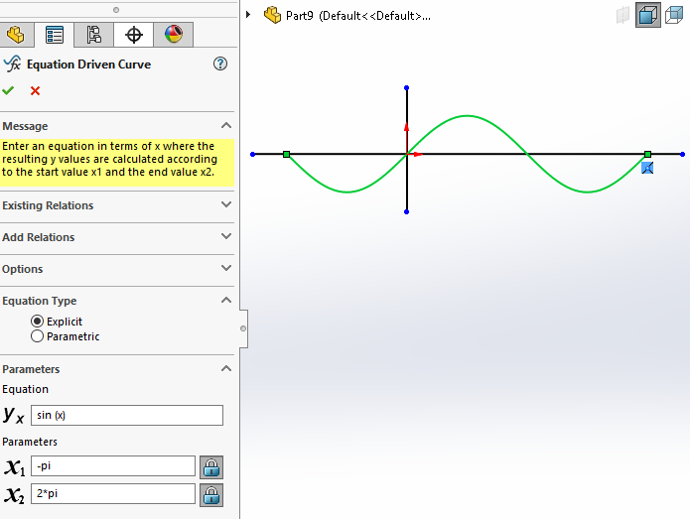
Task: Open the DimXpertManager tab
Action: [x=134, y=35]
